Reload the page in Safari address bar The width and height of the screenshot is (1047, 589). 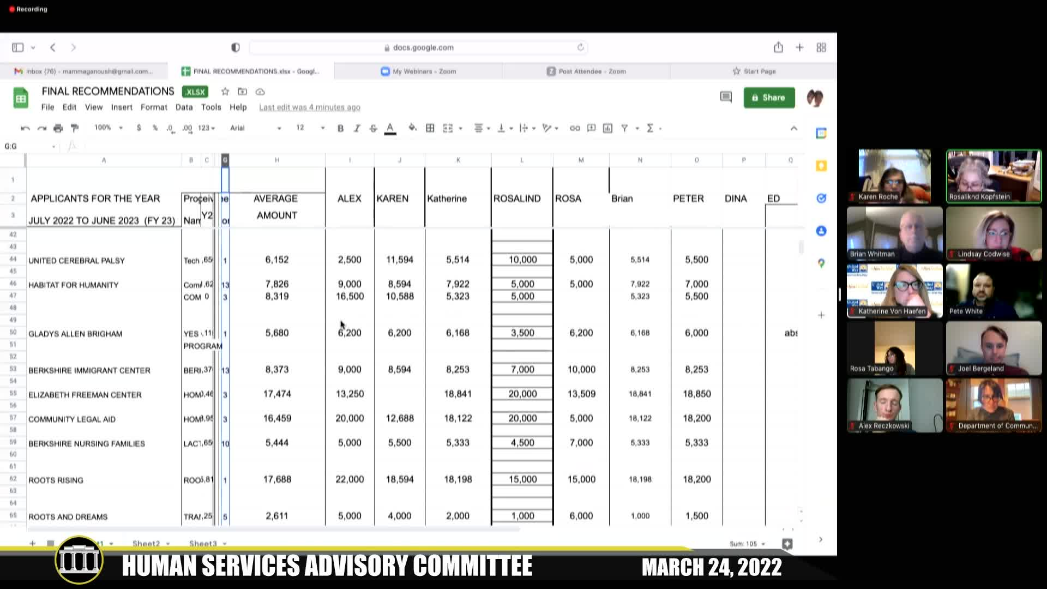click(580, 47)
